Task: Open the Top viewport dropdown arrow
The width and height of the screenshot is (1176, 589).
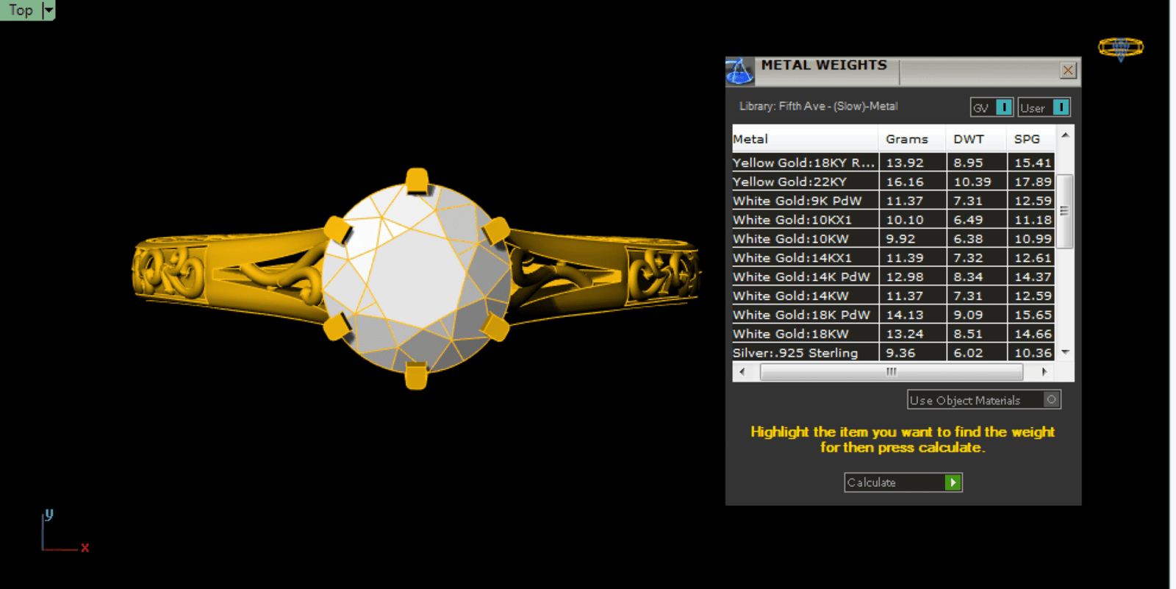Action: point(49,10)
